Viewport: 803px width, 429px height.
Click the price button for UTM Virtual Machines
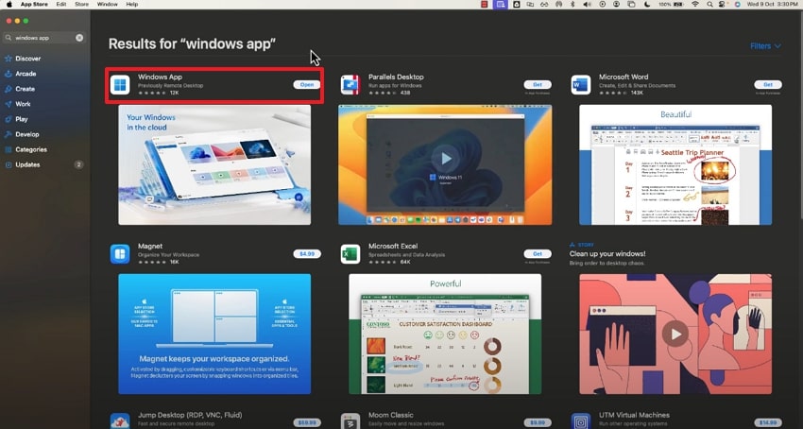point(768,422)
